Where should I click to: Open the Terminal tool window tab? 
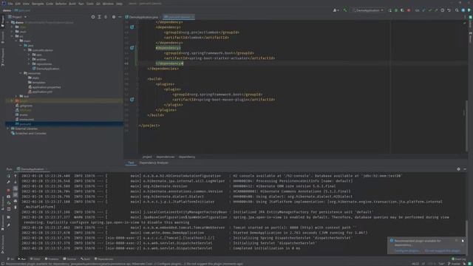point(69,259)
